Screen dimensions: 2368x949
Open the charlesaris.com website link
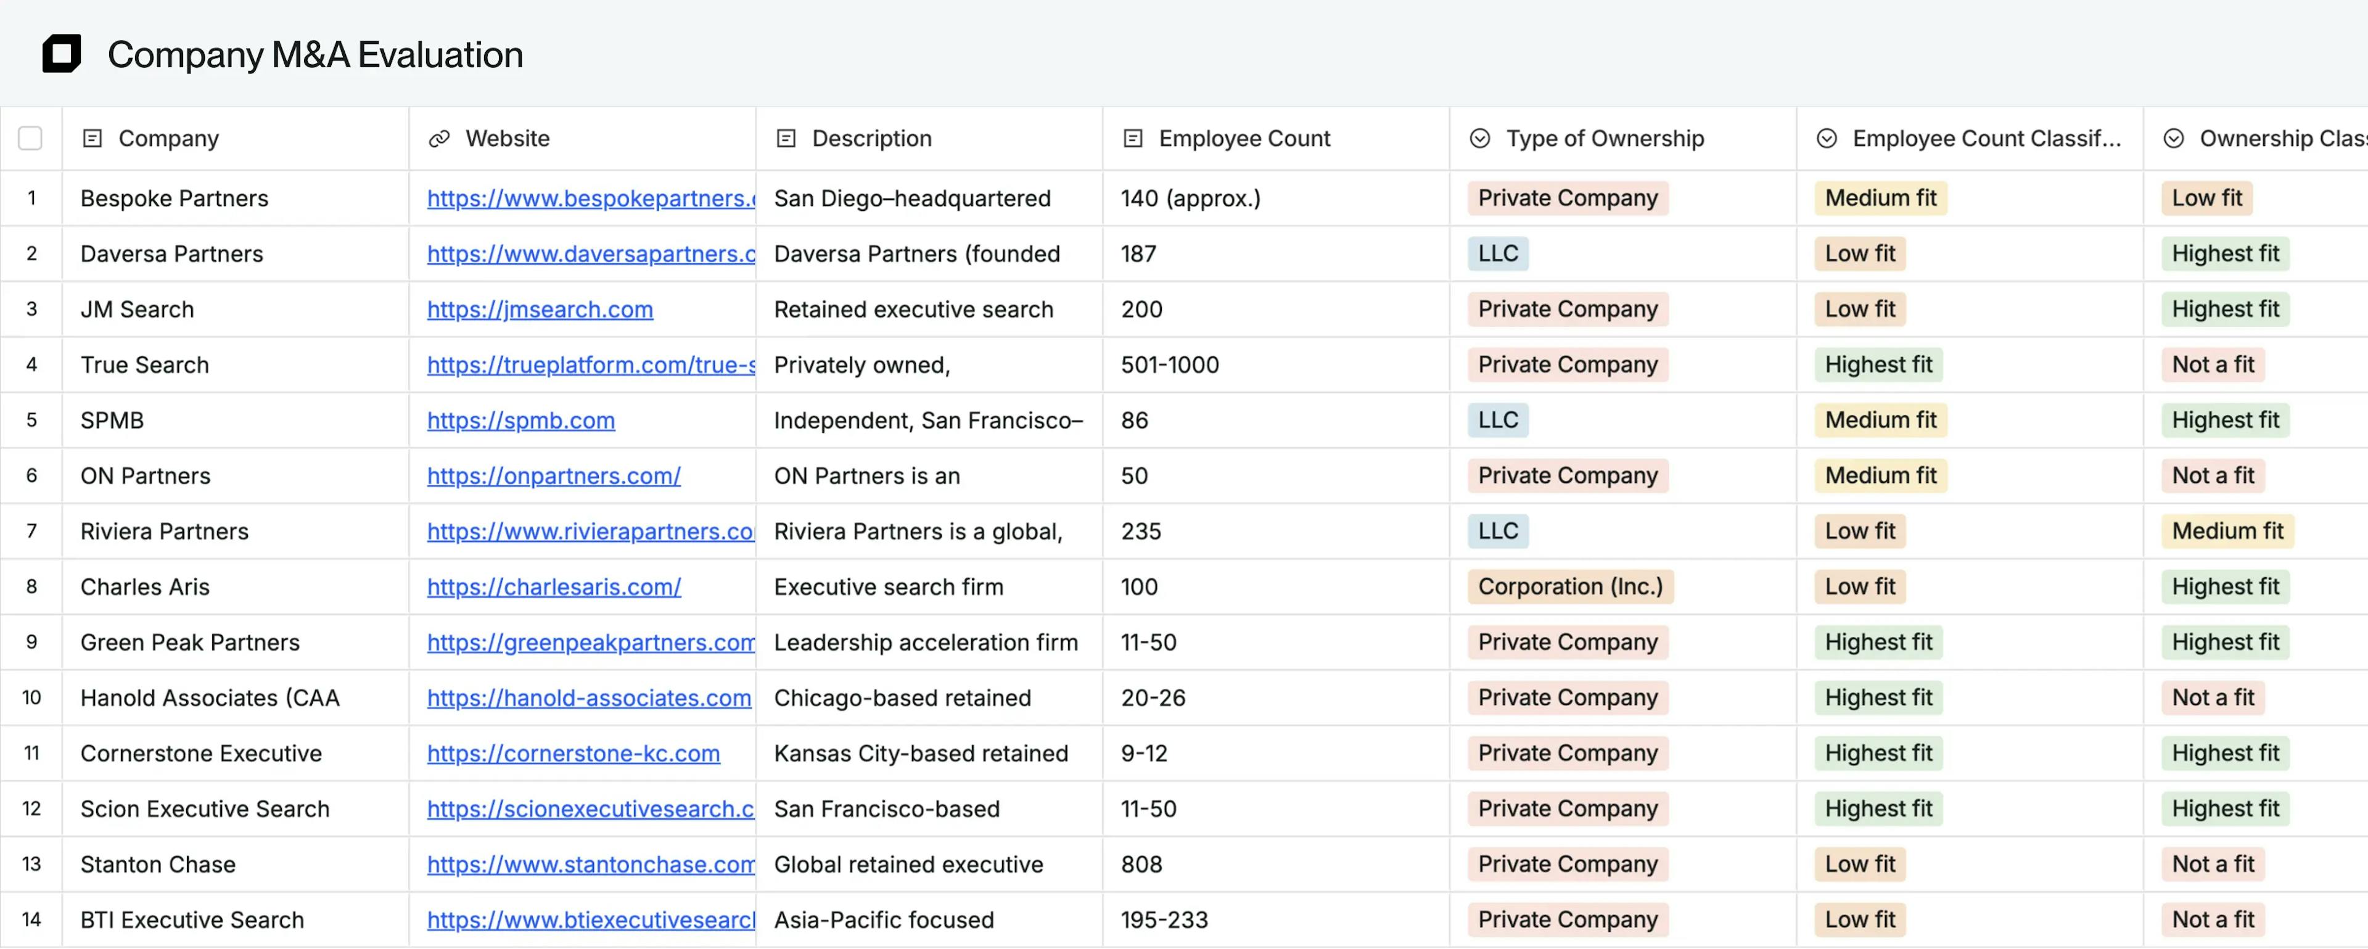click(553, 588)
